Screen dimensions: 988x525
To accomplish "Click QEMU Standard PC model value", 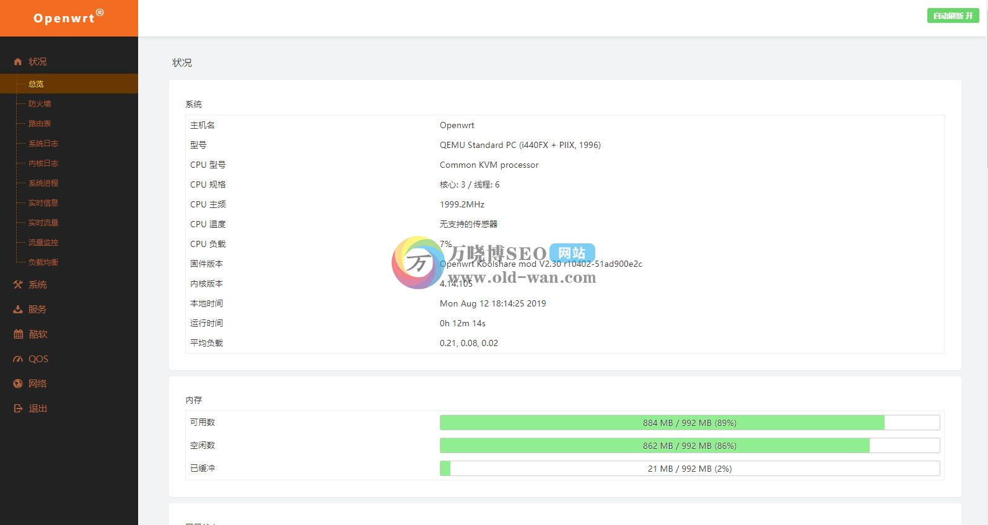I will coord(520,145).
